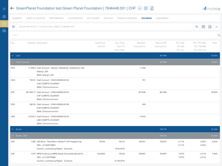Click the P/L YTD Total column header

[x=200, y=43]
